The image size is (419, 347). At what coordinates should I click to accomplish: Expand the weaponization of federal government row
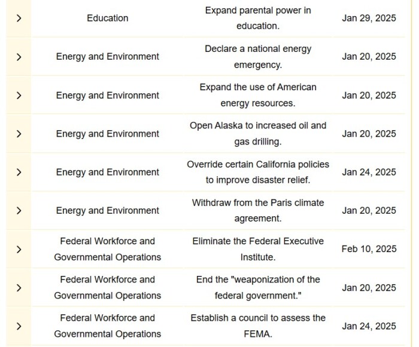click(19, 288)
